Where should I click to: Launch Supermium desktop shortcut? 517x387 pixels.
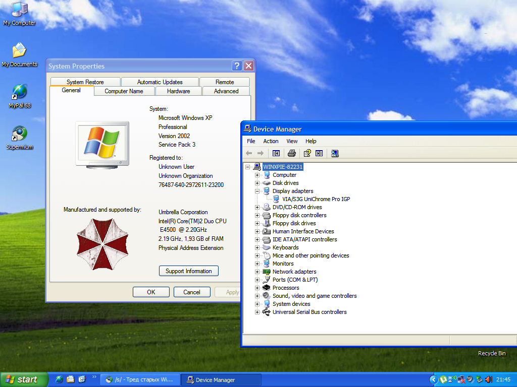point(20,138)
